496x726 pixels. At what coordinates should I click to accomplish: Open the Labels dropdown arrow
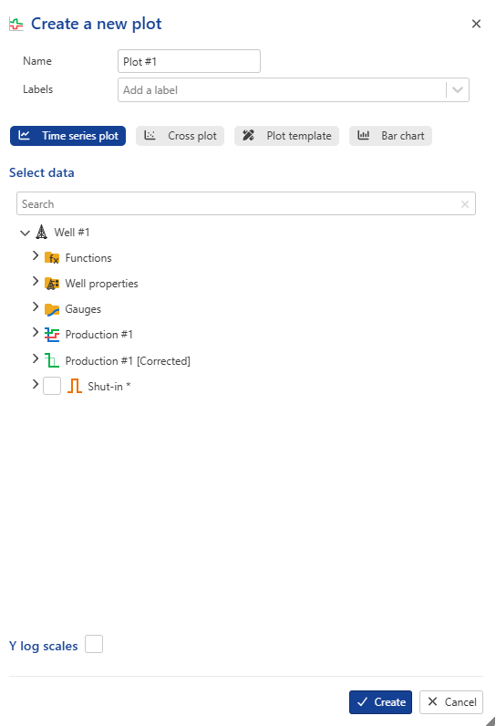(458, 89)
